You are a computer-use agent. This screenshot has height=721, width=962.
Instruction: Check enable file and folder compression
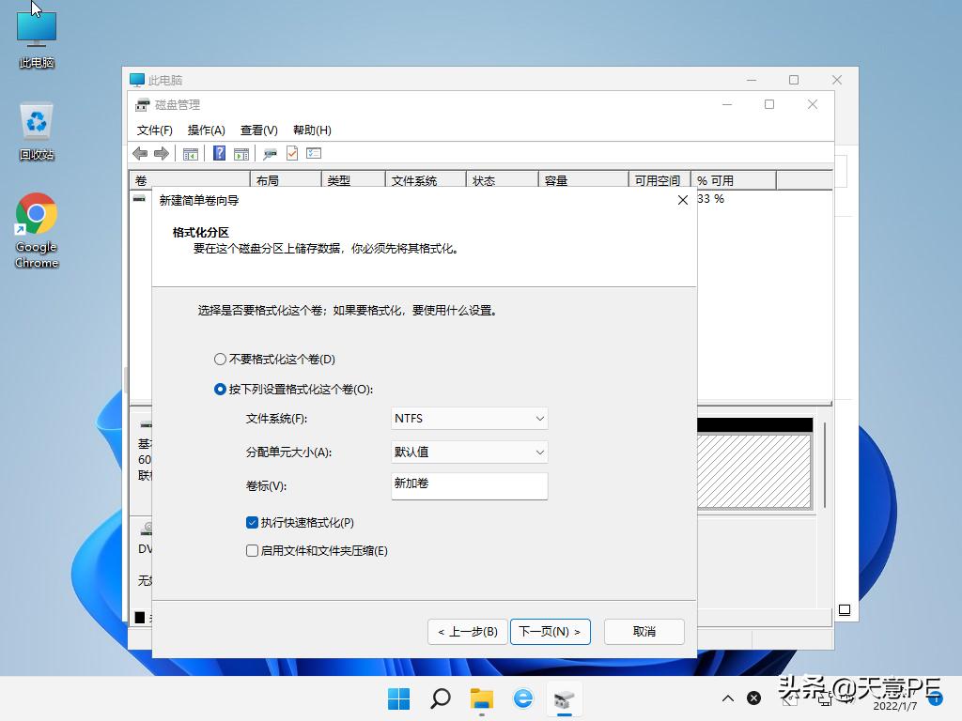(x=252, y=551)
